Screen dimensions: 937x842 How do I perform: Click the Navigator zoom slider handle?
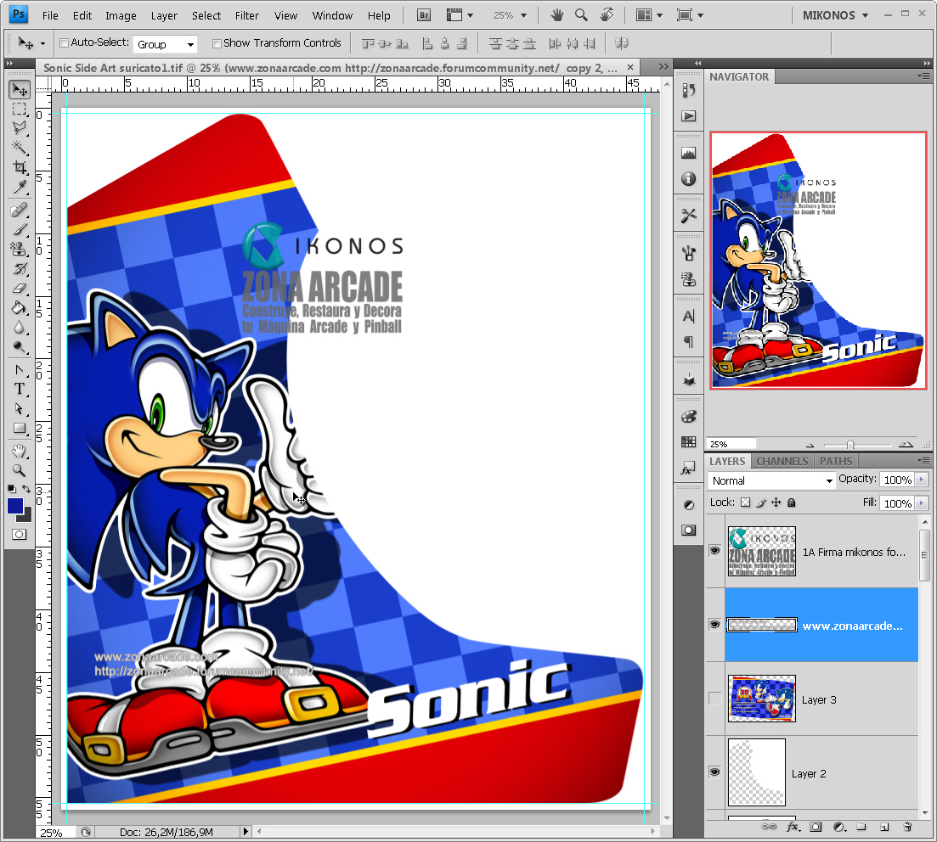click(850, 445)
